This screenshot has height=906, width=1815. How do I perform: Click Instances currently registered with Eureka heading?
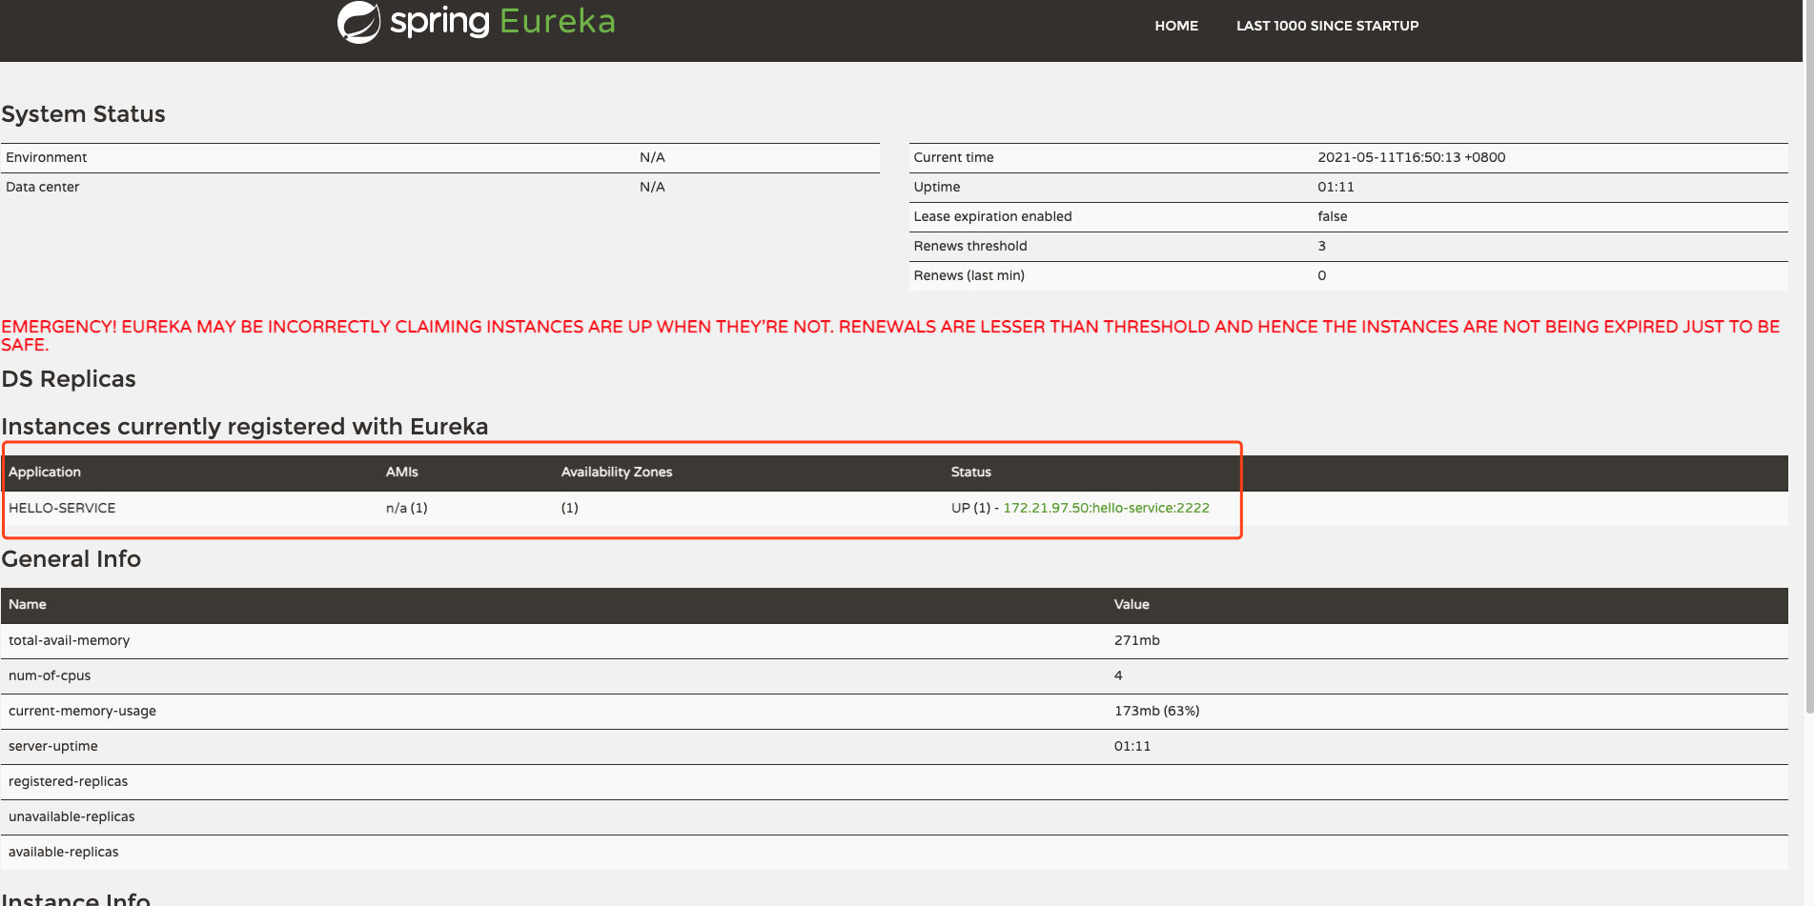click(245, 427)
